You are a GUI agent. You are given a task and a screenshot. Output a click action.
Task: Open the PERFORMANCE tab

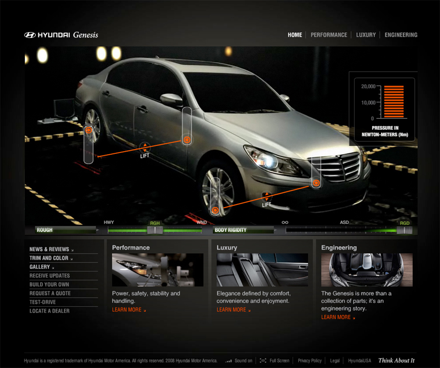pyautogui.click(x=328, y=35)
